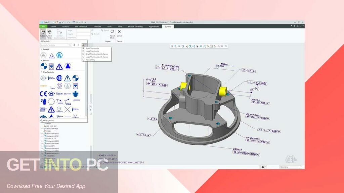Click the New file icon in quick access toolbar

53,22
